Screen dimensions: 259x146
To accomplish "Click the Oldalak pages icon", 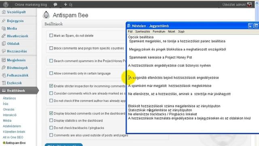I will [4, 43].
